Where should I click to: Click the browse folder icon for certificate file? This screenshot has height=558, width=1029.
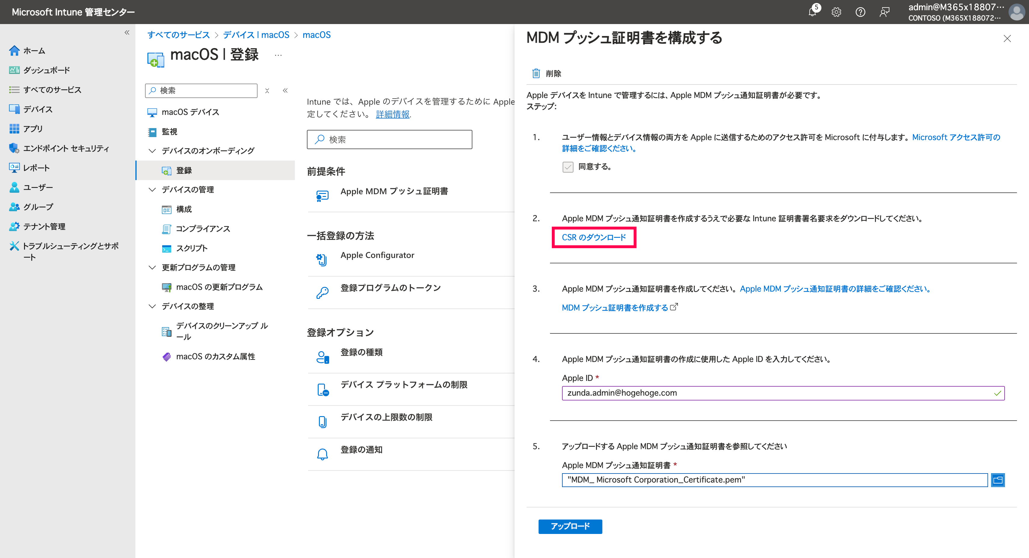tap(998, 480)
